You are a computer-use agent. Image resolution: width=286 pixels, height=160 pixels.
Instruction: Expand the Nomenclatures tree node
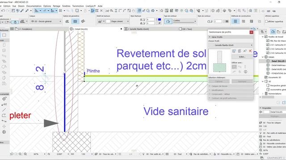[x=263, y=94]
